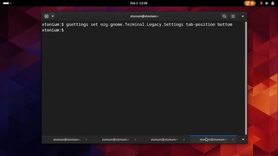
Task: Switch to the first terminal tab
Action: pyautogui.click(x=67, y=140)
